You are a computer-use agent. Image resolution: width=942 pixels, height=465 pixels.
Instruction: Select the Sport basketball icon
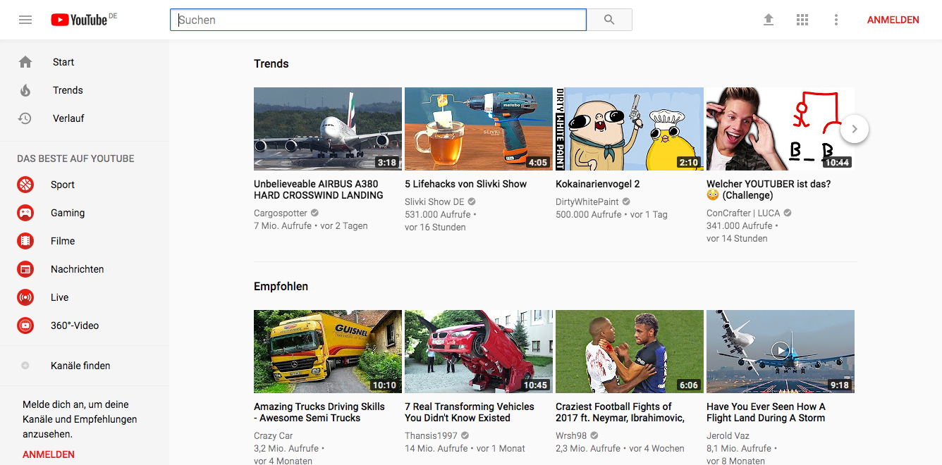[x=25, y=185]
